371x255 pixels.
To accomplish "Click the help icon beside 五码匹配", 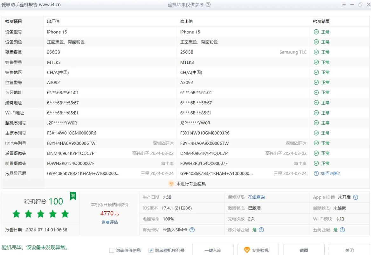I will tap(342, 229).
